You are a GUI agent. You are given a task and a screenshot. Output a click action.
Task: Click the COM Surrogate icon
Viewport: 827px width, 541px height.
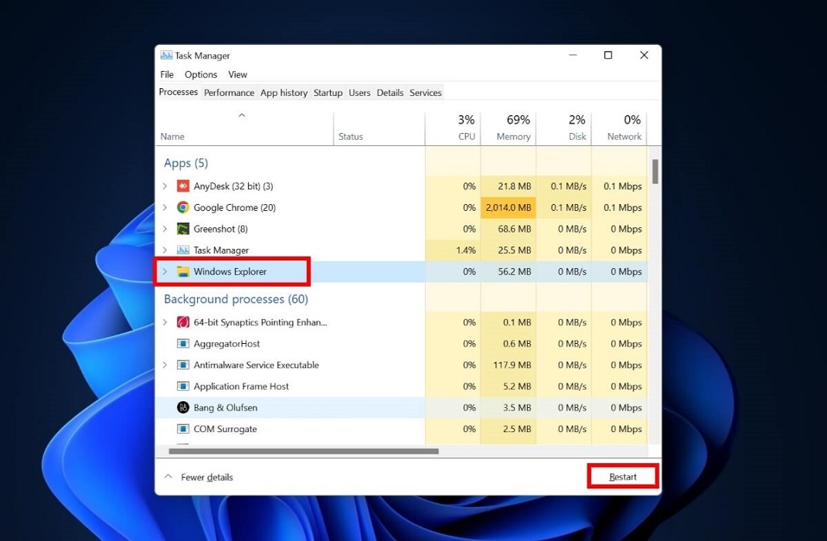point(182,429)
